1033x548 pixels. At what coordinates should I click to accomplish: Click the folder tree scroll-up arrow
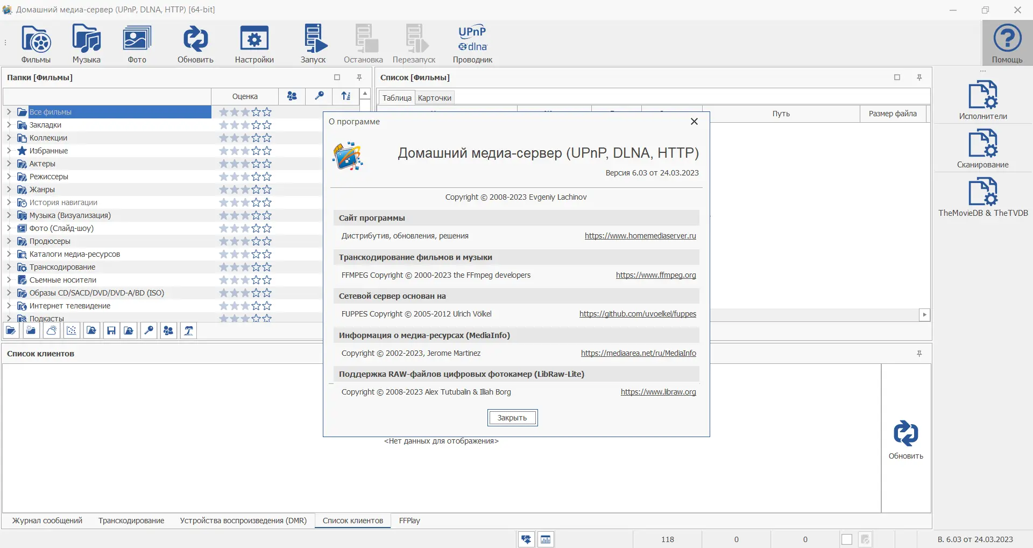click(365, 94)
